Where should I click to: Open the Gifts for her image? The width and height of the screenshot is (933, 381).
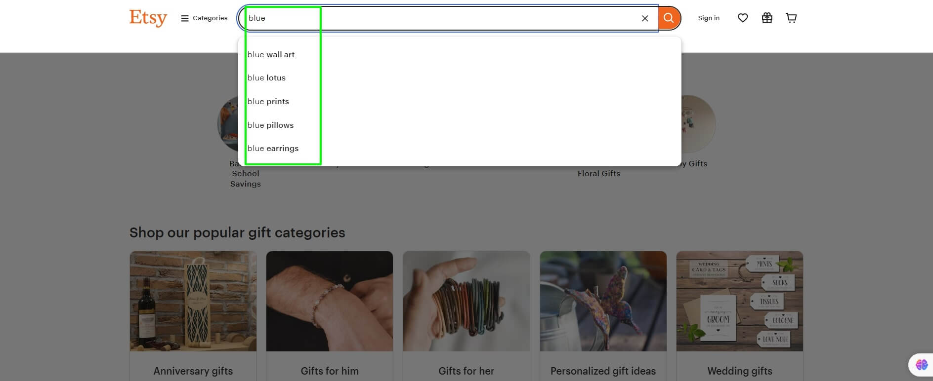tap(466, 301)
